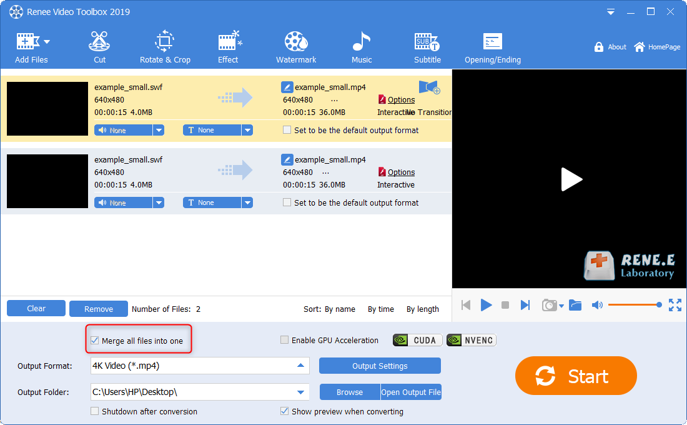
Task: Open the Watermark tool
Action: (296, 47)
